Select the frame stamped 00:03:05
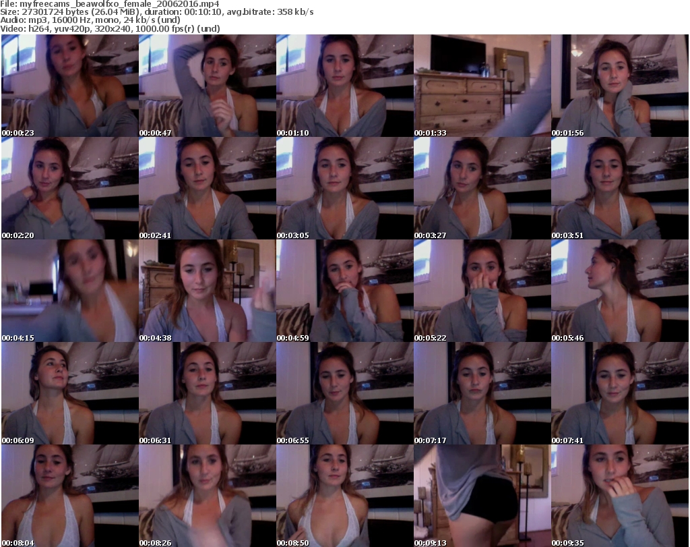Image resolution: width=690 pixels, height=547 pixels. tap(344, 188)
